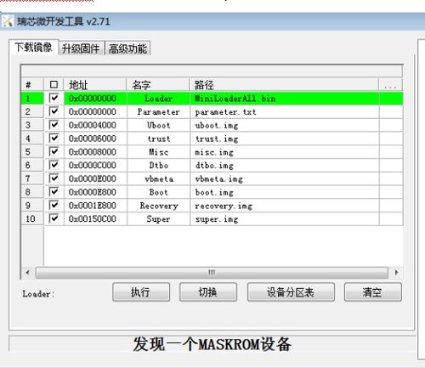The image size is (425, 368).
Task: Open the 高级功能 tab
Action: [x=127, y=48]
